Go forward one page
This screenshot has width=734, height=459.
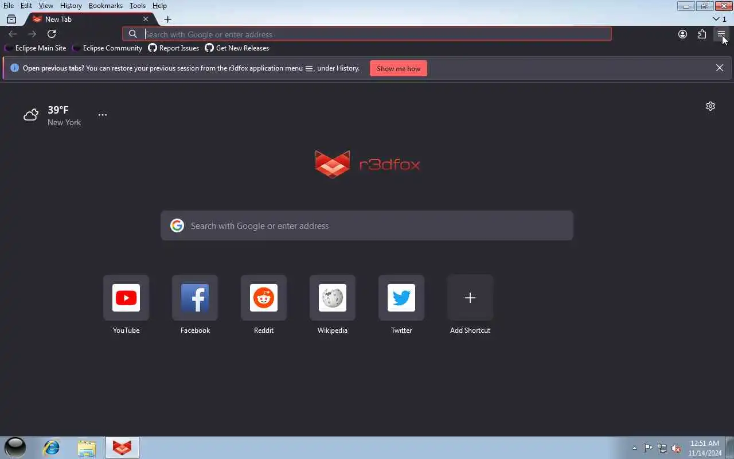coord(32,34)
